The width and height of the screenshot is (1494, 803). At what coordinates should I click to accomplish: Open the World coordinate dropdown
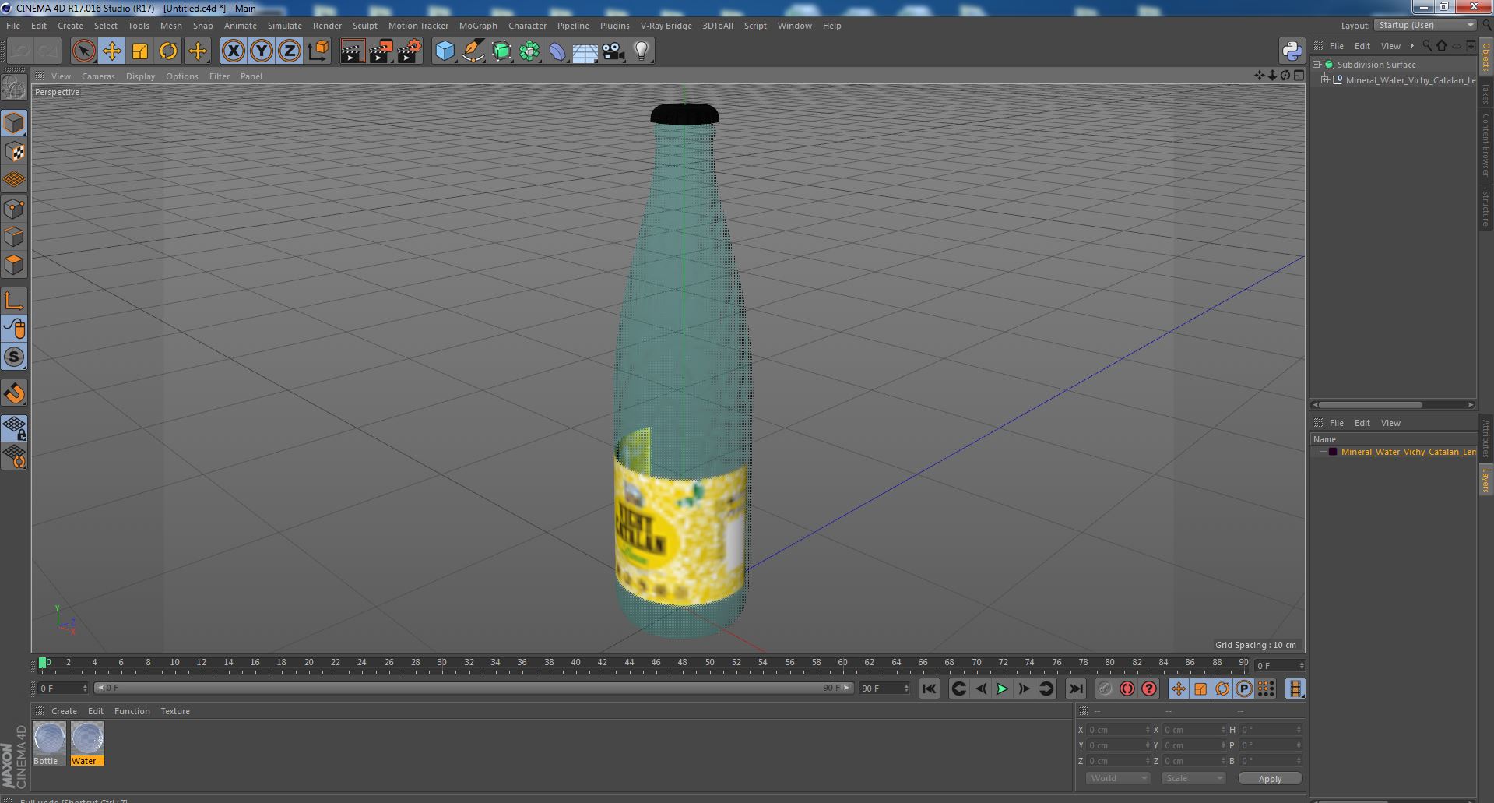pos(1118,778)
